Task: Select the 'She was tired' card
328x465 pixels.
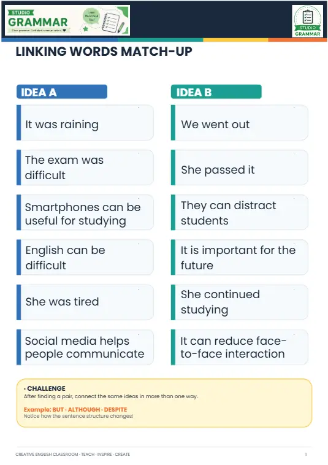Action: point(85,302)
